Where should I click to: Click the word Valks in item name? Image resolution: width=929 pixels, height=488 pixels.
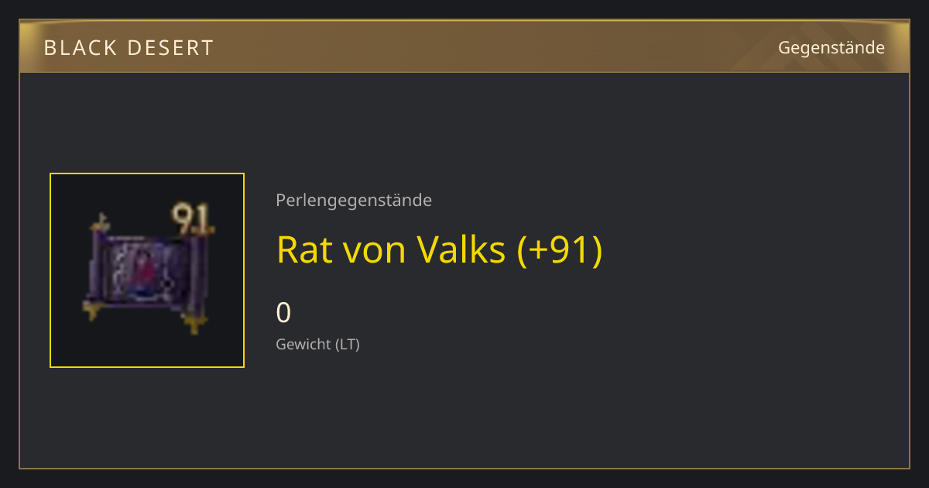pos(461,249)
